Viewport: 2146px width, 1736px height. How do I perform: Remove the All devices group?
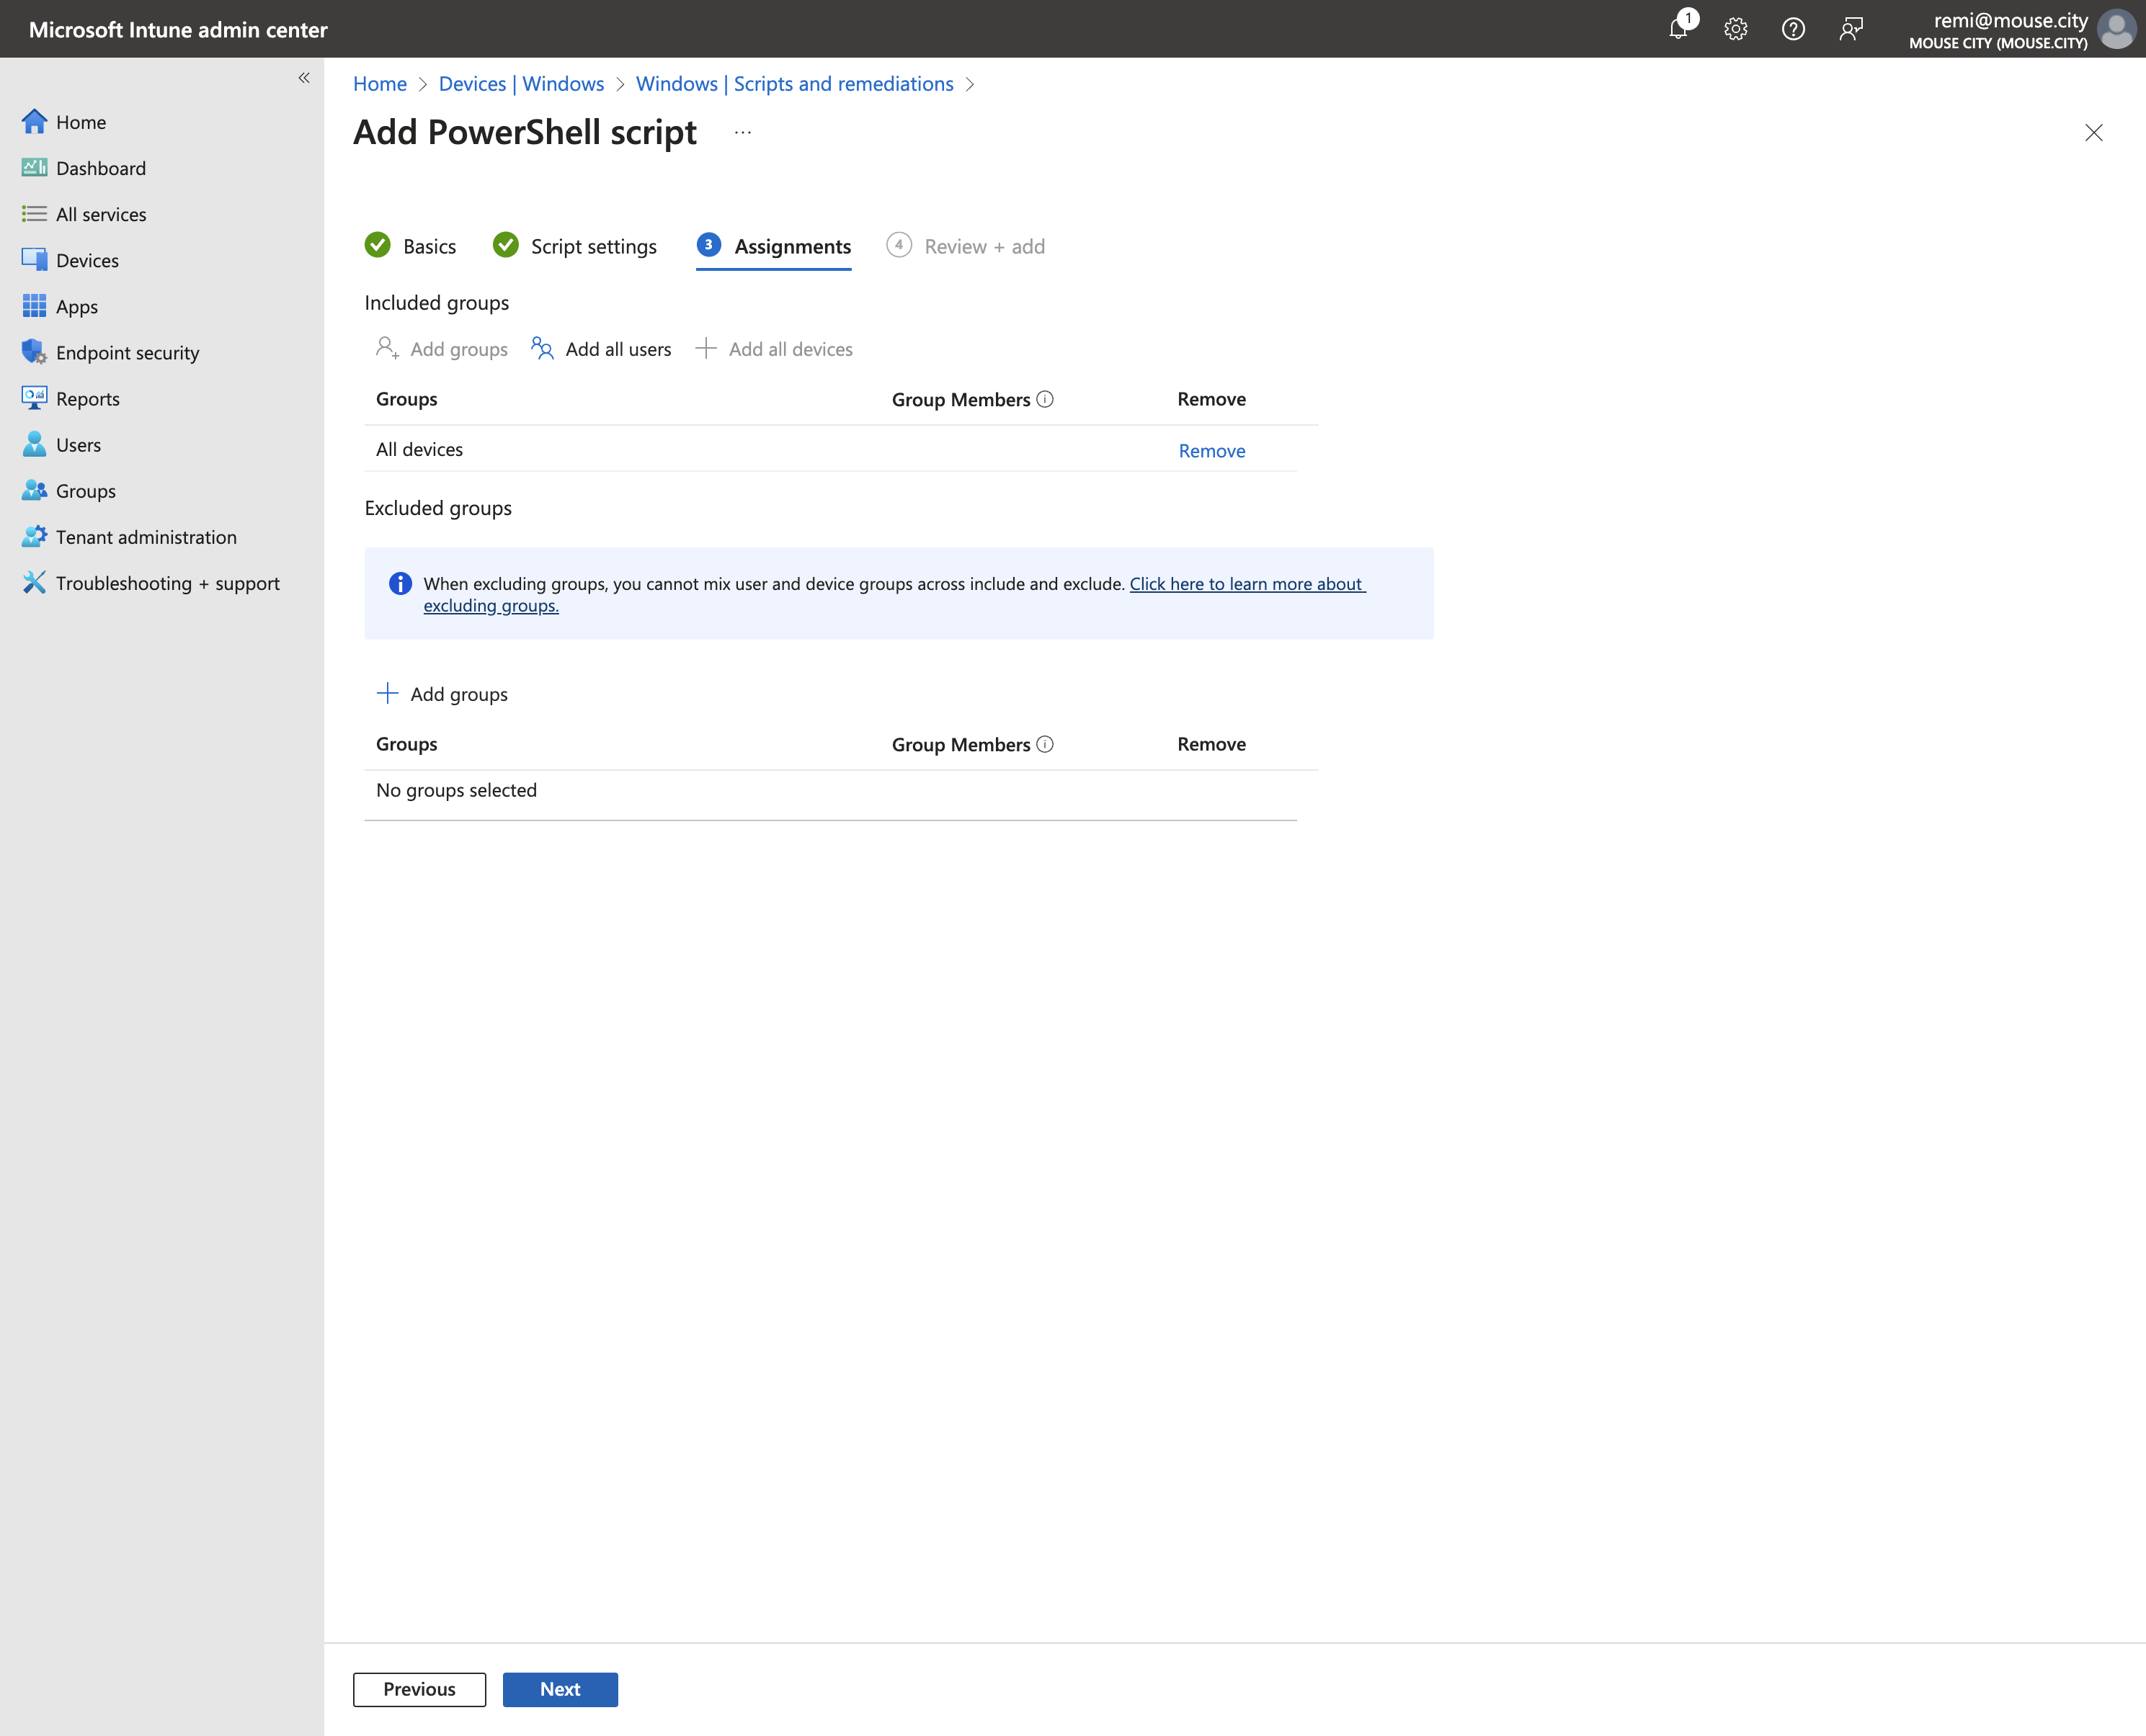pos(1211,451)
